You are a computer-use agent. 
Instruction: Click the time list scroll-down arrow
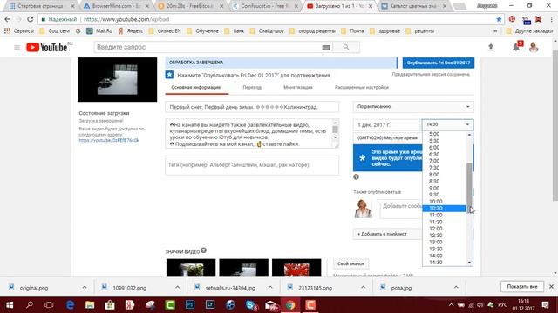coord(469,263)
